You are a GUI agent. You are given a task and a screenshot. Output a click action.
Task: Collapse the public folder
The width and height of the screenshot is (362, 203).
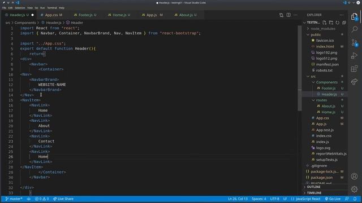tap(316, 35)
